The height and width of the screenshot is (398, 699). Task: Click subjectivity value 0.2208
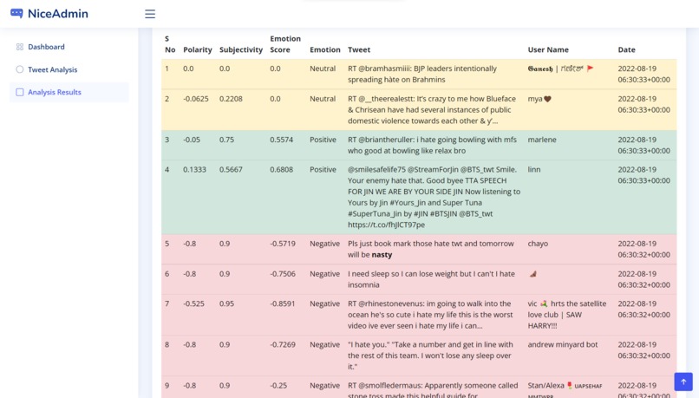231,99
